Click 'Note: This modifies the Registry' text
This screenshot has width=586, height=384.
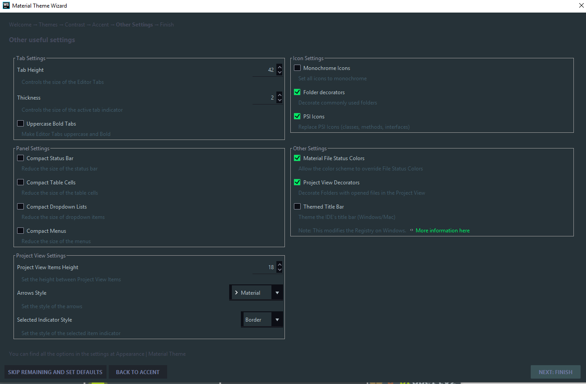(x=352, y=231)
